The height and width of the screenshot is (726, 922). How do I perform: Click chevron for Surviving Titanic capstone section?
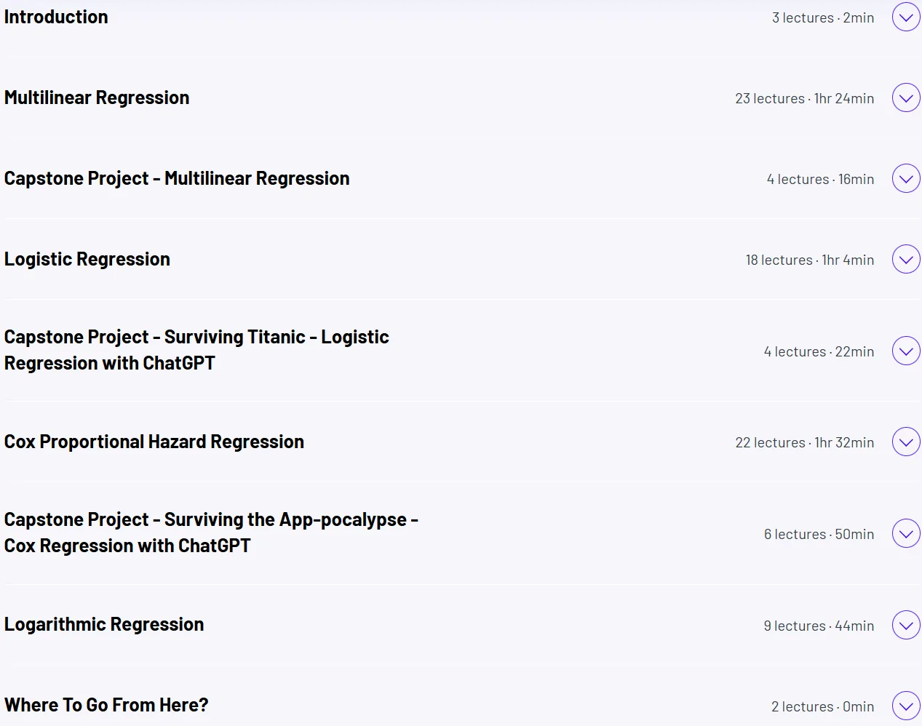pyautogui.click(x=906, y=351)
